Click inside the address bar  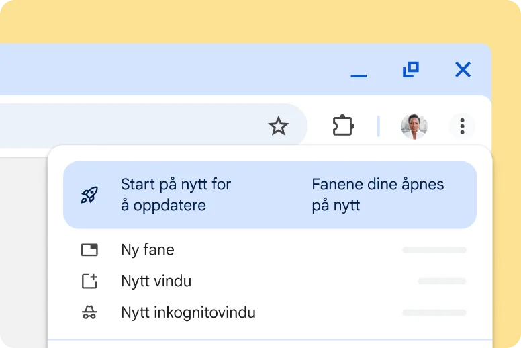click(x=134, y=126)
